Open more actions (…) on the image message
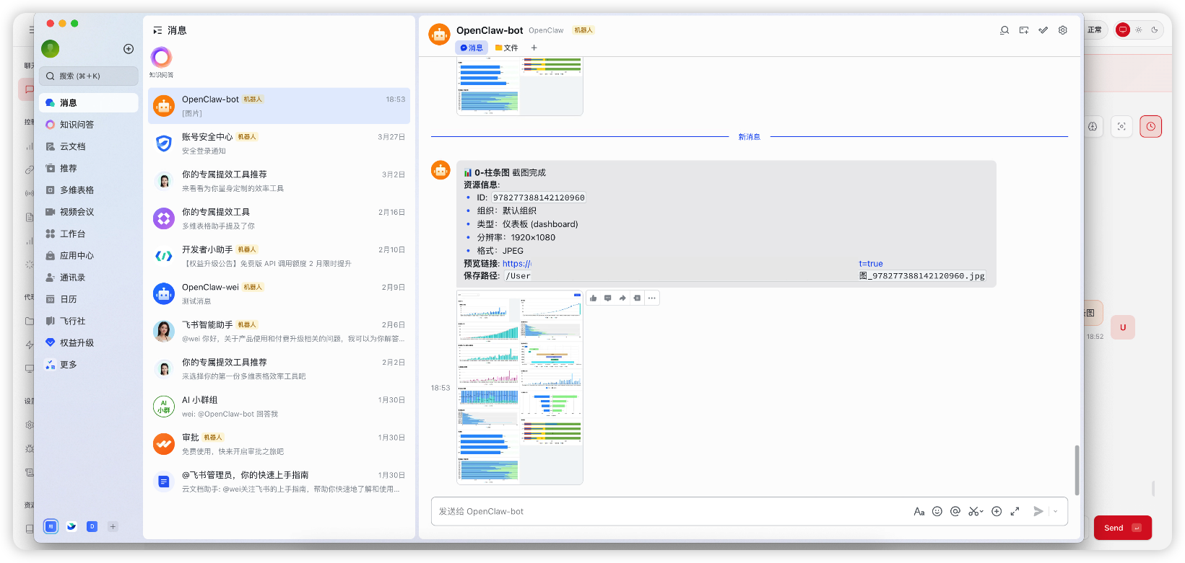The width and height of the screenshot is (1185, 563). coord(652,298)
